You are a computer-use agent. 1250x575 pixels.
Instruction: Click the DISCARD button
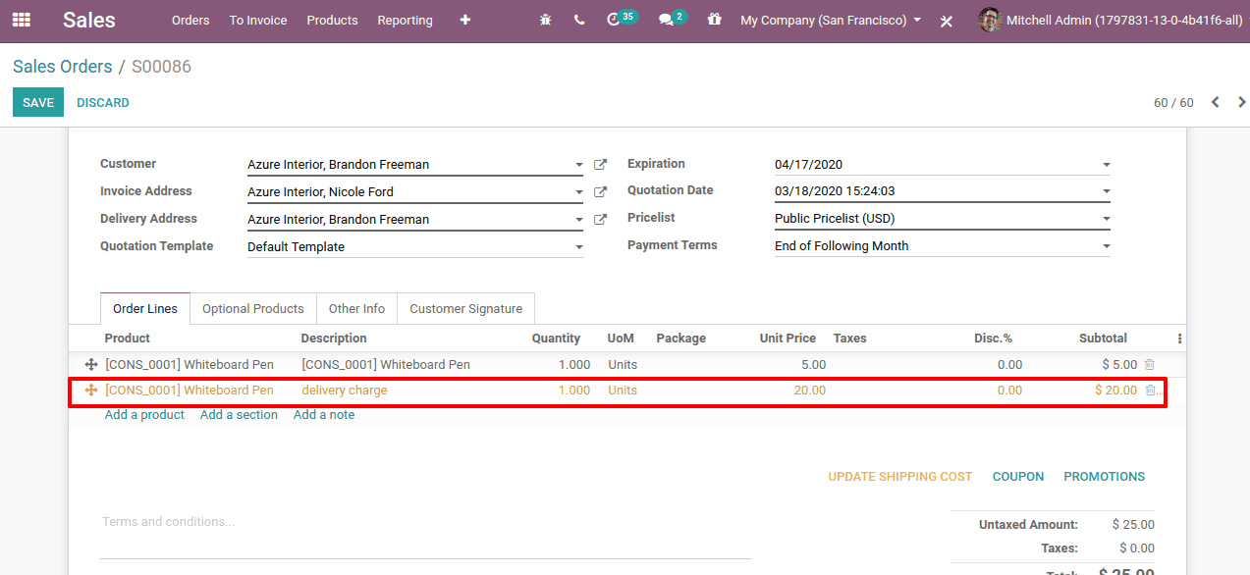click(103, 102)
